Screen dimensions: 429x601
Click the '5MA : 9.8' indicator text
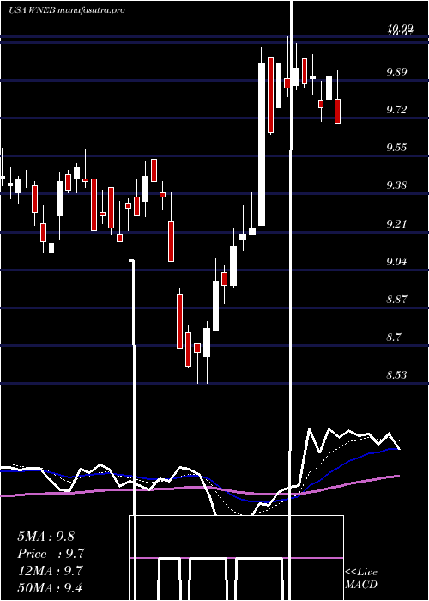[x=46, y=537]
